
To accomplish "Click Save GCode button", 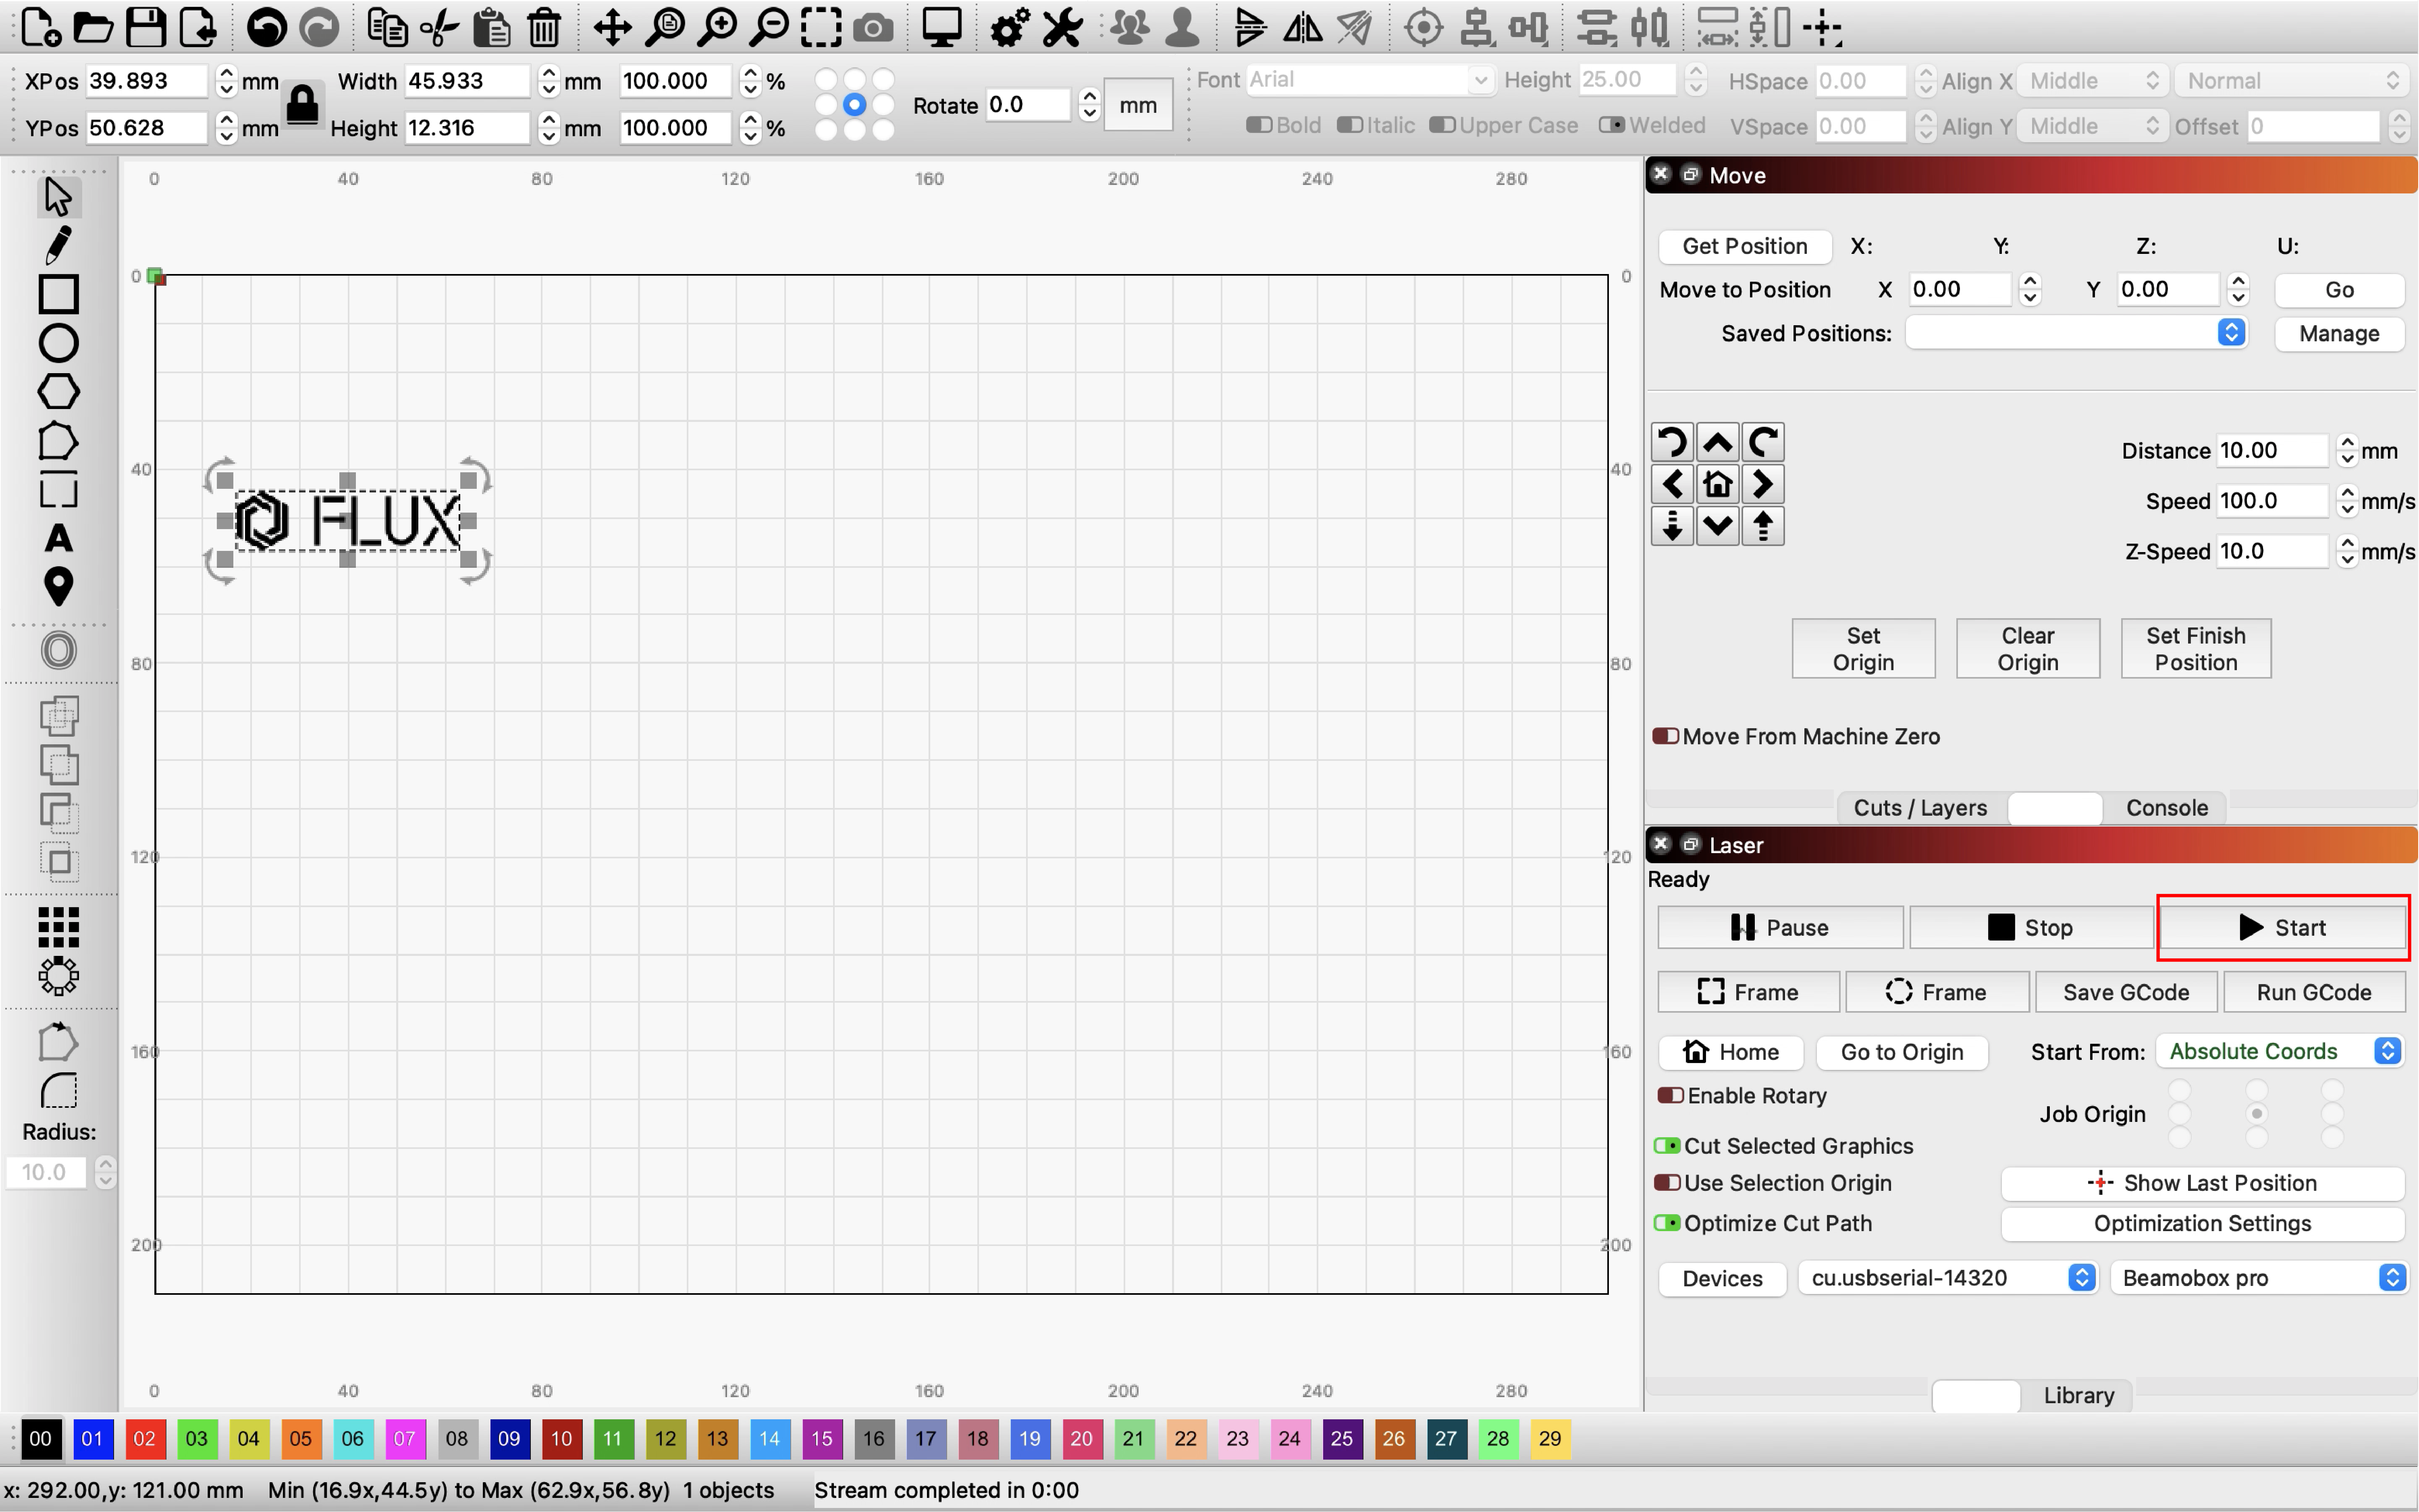I will 2125,992.
